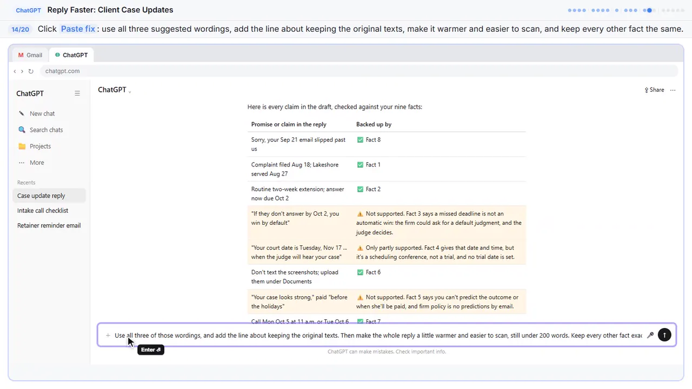Click the Gmail favicon in the tab strip
Image resolution: width=692 pixels, height=389 pixels.
(21, 55)
